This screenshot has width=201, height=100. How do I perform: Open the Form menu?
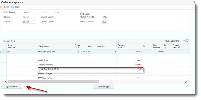pos(7,7)
